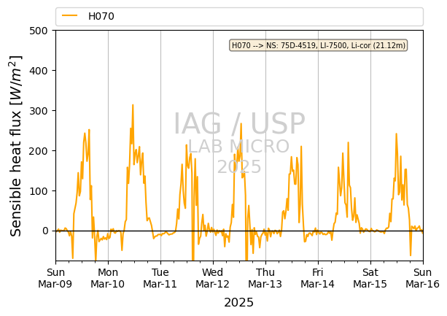
Task: Click the Sun Mar-16 date label
Action: 422,278
